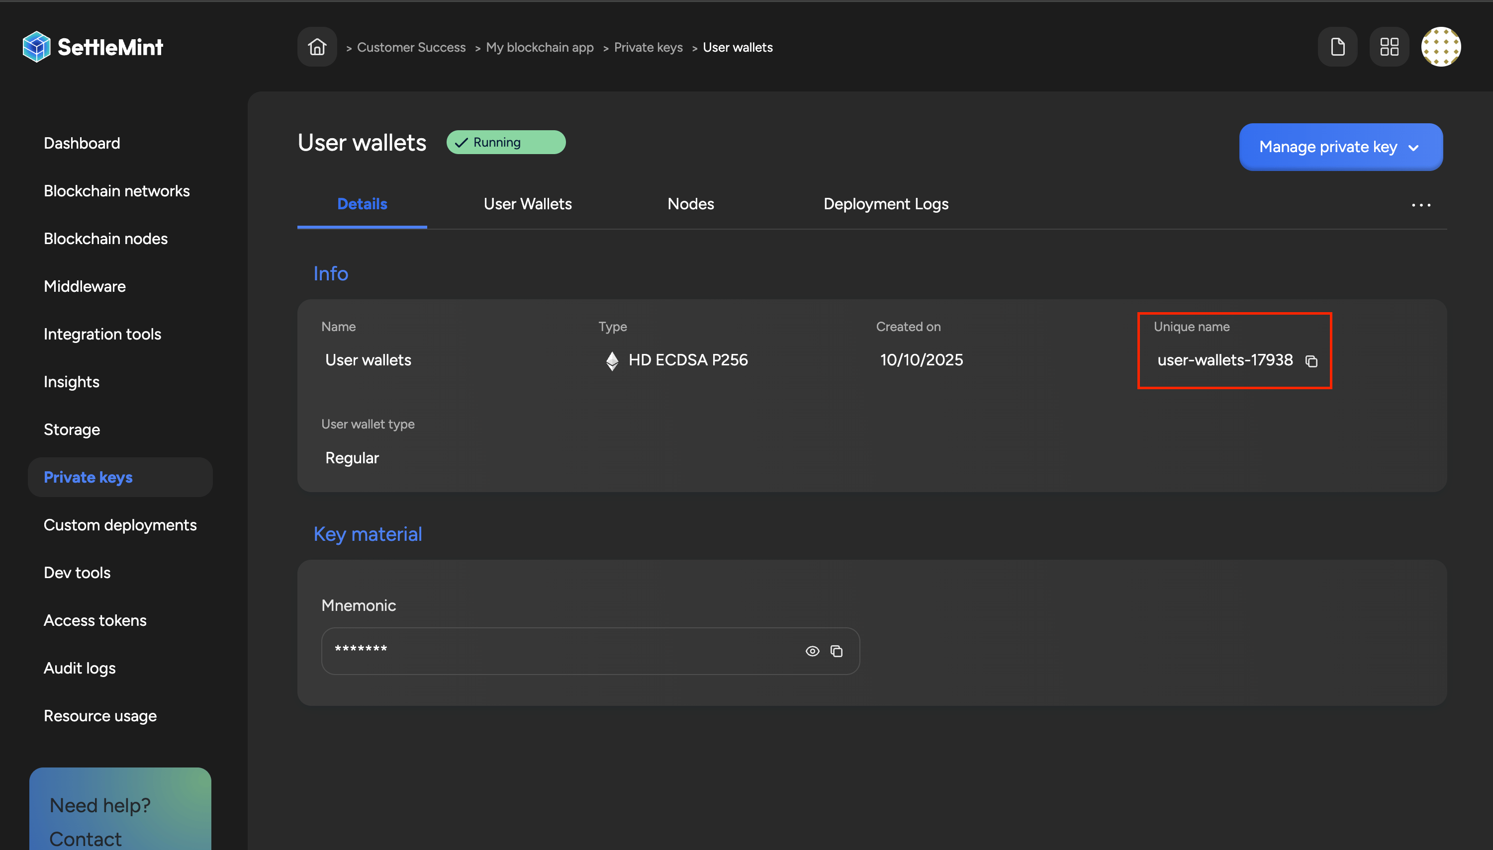Image resolution: width=1493 pixels, height=850 pixels.
Task: Expand the Key material section
Action: point(368,533)
